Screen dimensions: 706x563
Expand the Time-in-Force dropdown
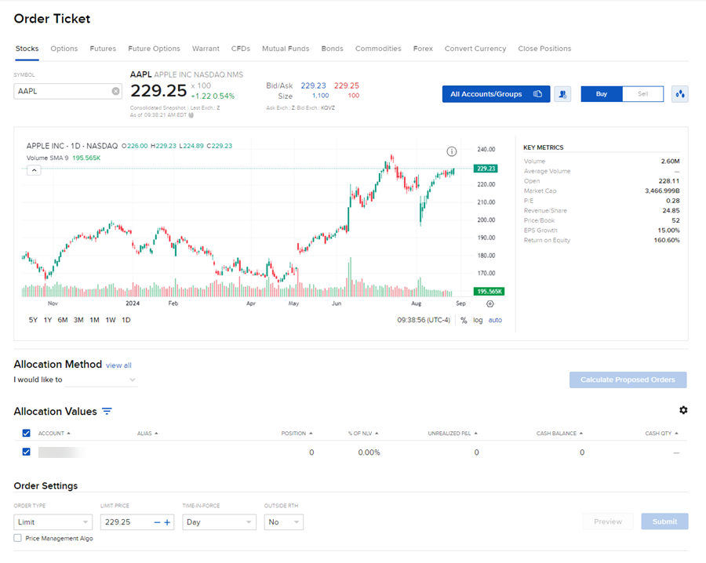pos(219,522)
